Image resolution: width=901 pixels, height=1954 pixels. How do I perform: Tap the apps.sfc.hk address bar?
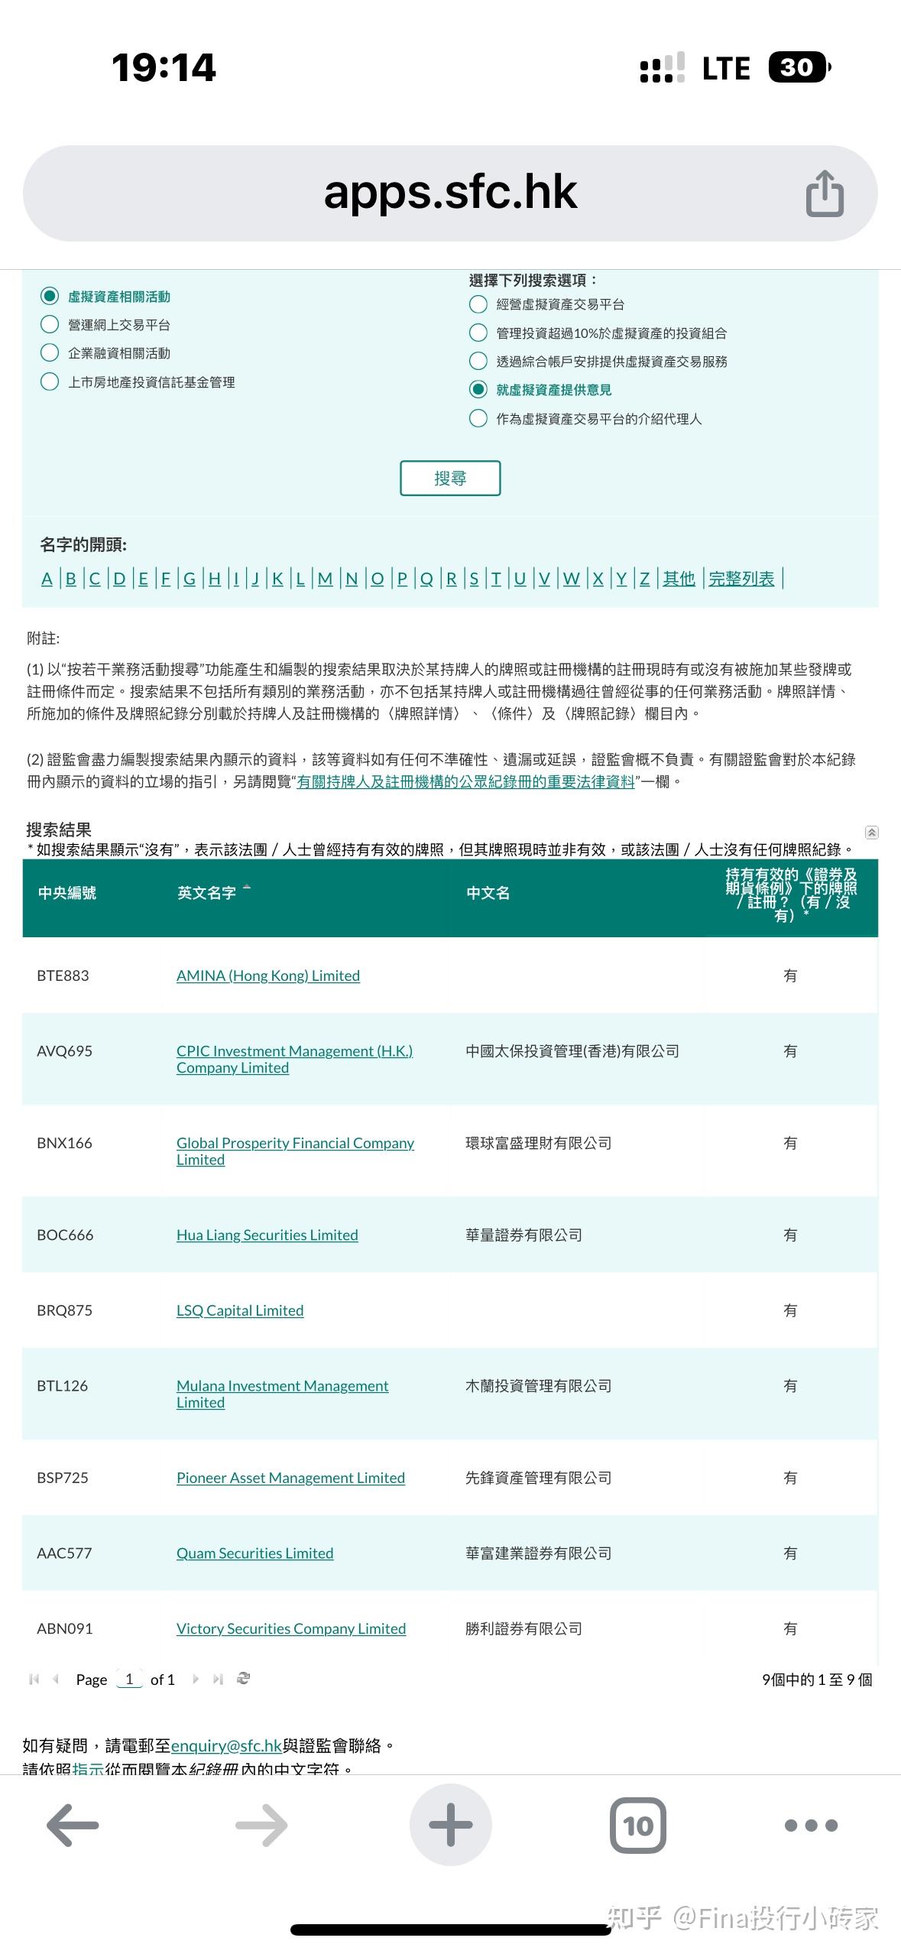coord(450,193)
